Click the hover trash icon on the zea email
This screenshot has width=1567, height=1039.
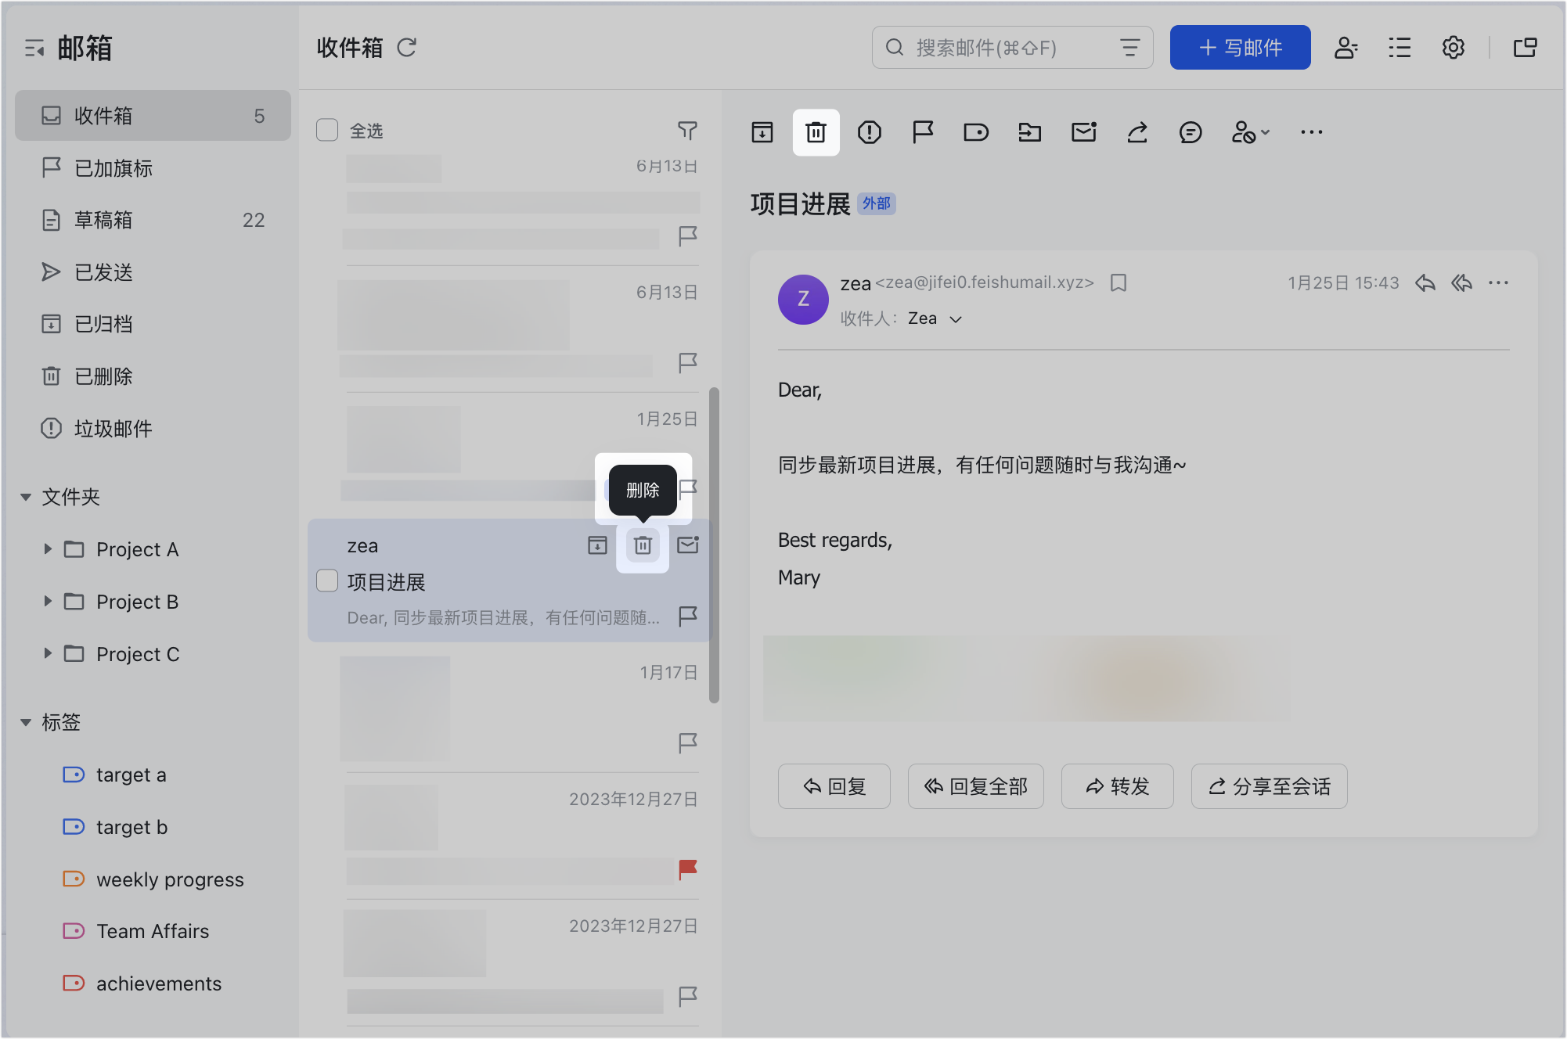(643, 545)
